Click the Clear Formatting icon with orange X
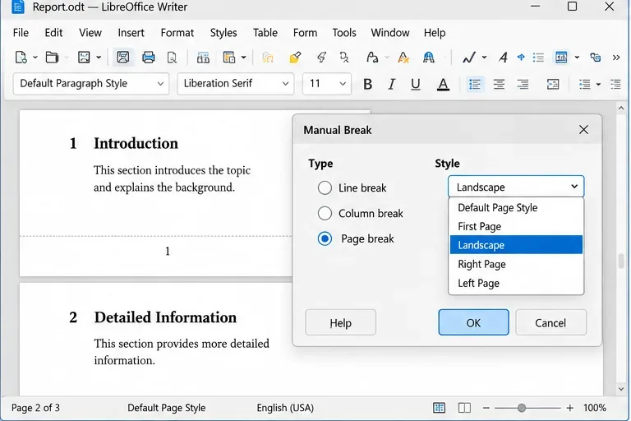Screen dimensions: 631x421 [403, 58]
